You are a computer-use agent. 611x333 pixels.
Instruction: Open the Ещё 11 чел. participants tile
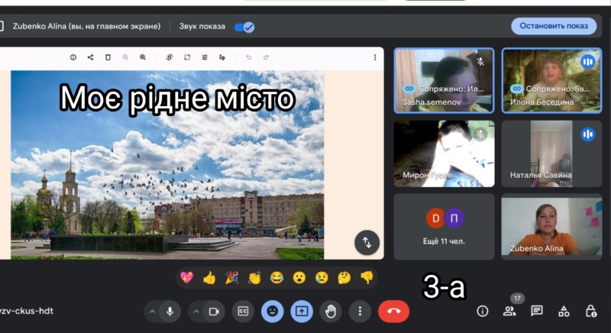(444, 226)
